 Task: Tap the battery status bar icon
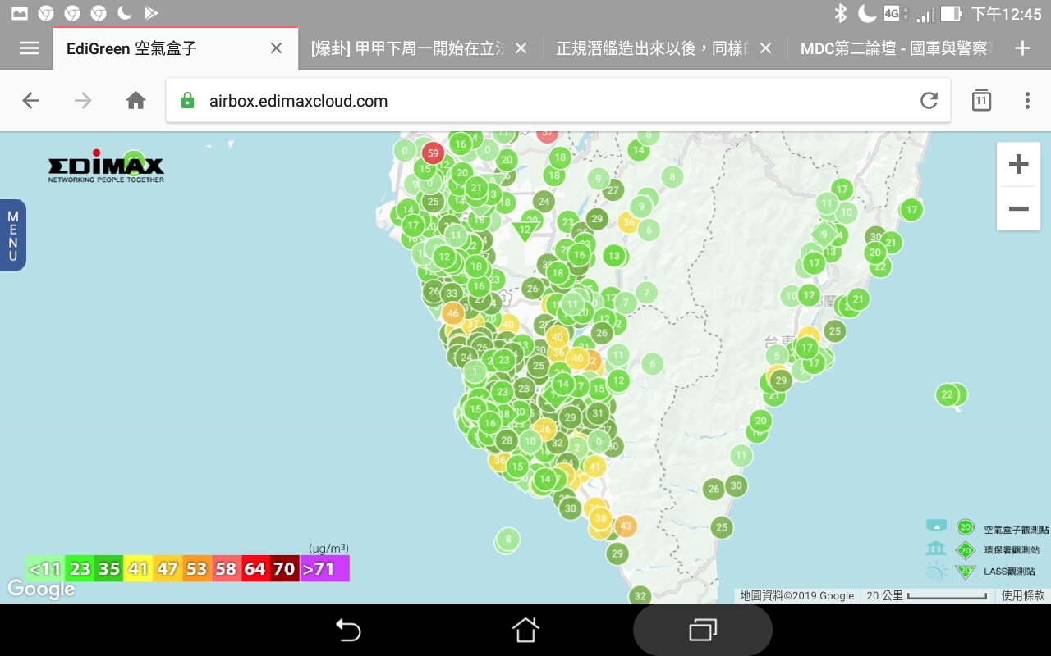point(951,13)
